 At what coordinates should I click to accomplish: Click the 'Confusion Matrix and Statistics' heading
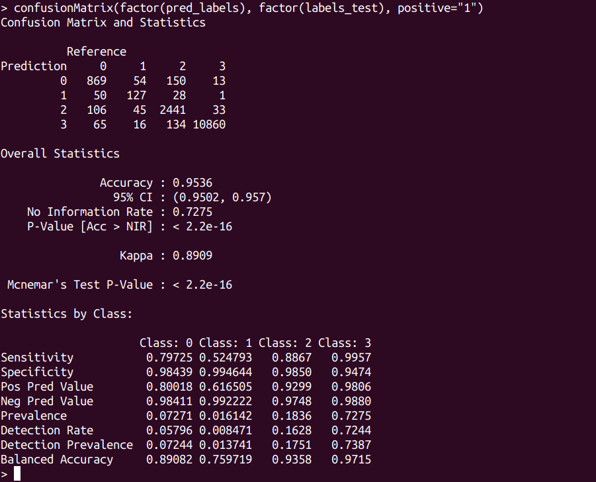click(x=103, y=23)
